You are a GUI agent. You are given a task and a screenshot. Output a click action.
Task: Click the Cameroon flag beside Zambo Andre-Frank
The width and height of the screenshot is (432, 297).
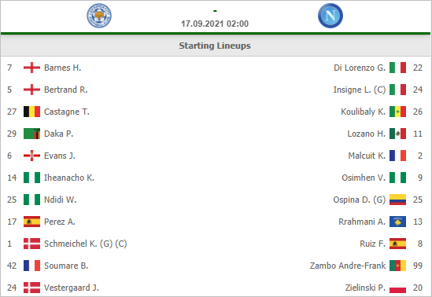397,266
